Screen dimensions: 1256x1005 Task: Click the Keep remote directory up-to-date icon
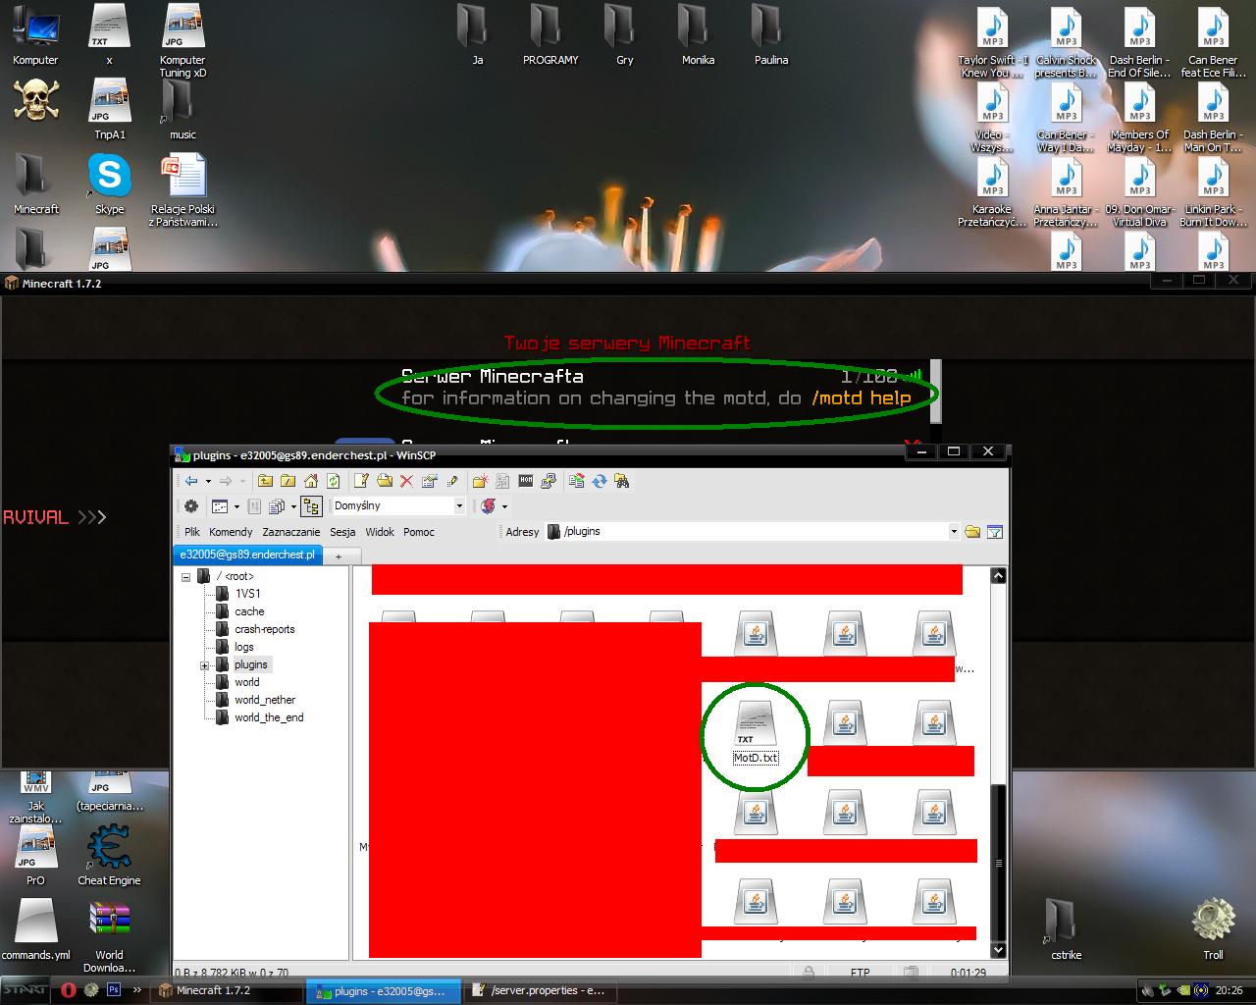tap(599, 481)
